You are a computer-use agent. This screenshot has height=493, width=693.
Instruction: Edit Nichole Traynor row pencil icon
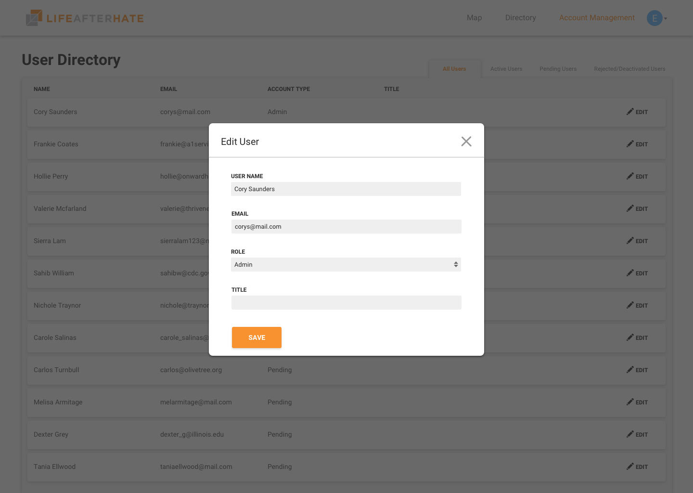630,305
